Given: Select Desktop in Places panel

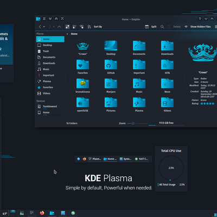Looking at the screenshot, I should point(50,45).
